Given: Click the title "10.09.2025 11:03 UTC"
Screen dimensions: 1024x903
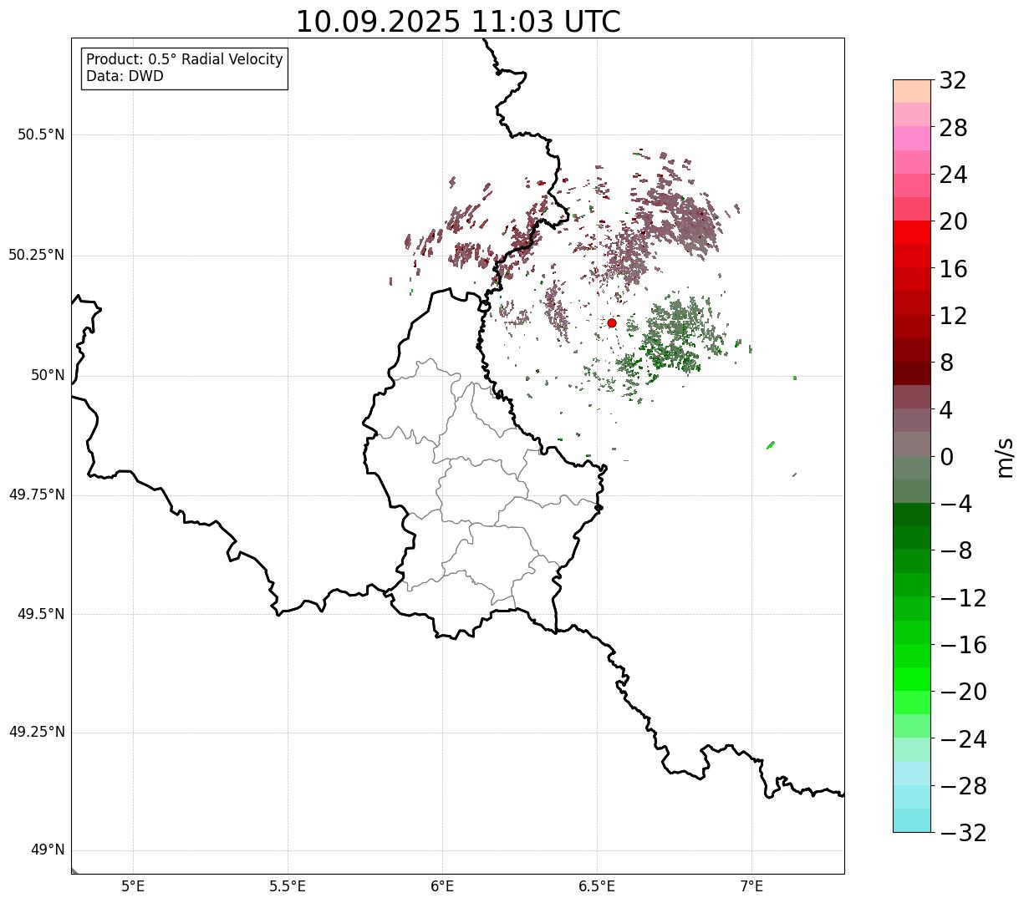Looking at the screenshot, I should coord(458,22).
